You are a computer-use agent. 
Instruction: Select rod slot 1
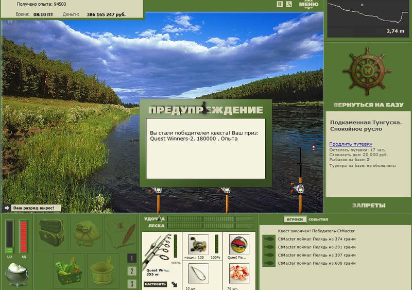132,258
